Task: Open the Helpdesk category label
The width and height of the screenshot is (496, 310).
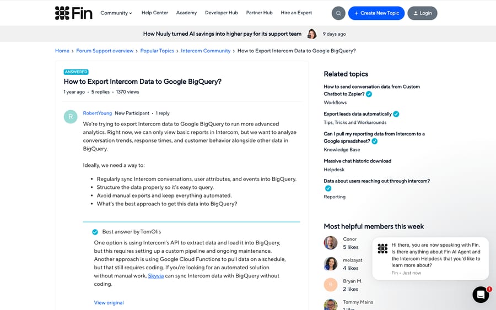Action: (334, 170)
